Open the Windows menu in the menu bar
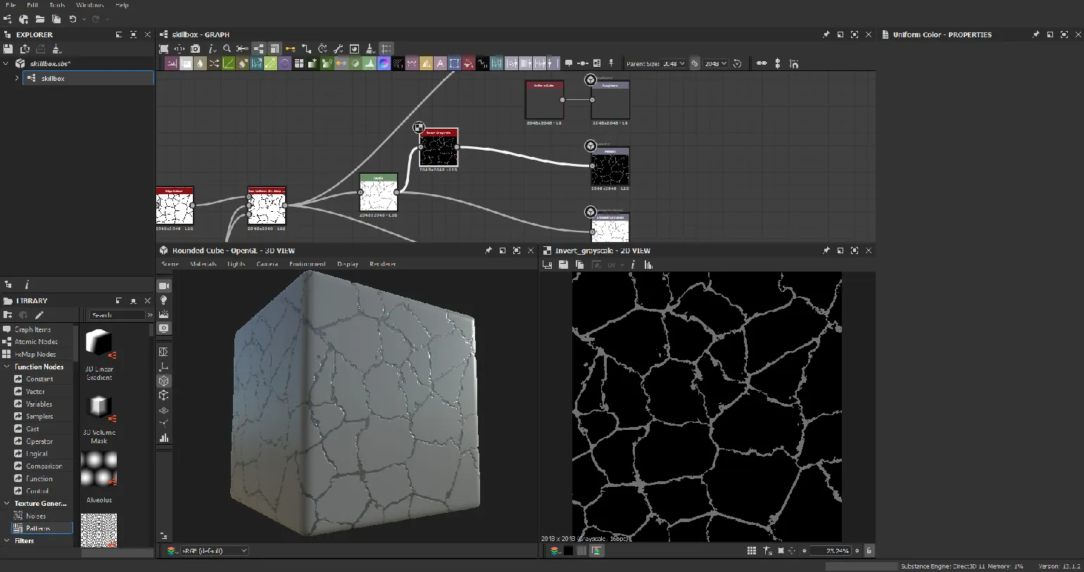This screenshot has width=1084, height=572. pyautogui.click(x=89, y=5)
